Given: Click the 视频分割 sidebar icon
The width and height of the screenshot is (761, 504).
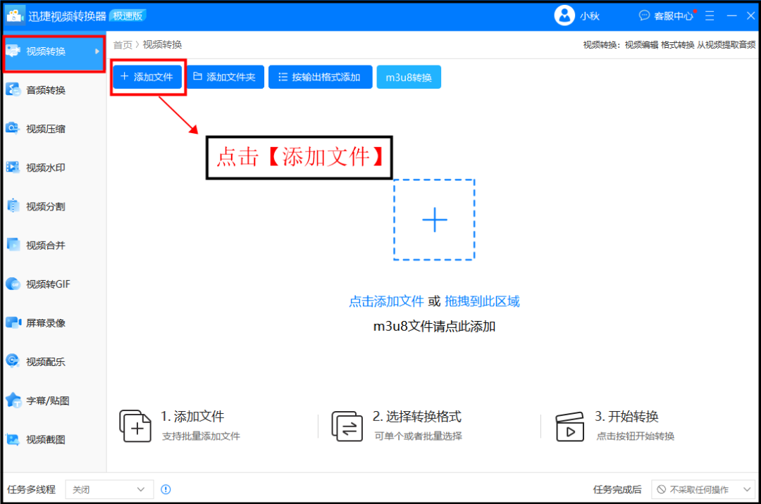Looking at the screenshot, I should click(x=13, y=206).
